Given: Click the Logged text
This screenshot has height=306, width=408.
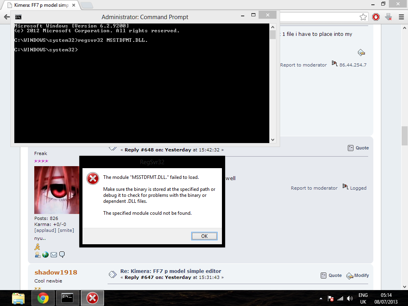Looking at the screenshot, I should click(358, 188).
